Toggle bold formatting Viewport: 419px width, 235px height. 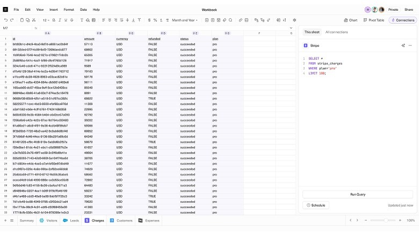pyautogui.click(x=54, y=20)
